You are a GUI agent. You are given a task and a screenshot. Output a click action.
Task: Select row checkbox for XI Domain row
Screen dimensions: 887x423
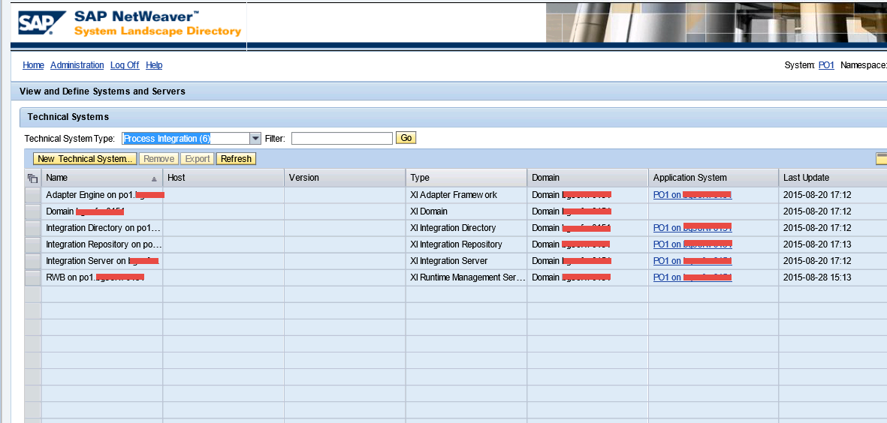click(33, 211)
